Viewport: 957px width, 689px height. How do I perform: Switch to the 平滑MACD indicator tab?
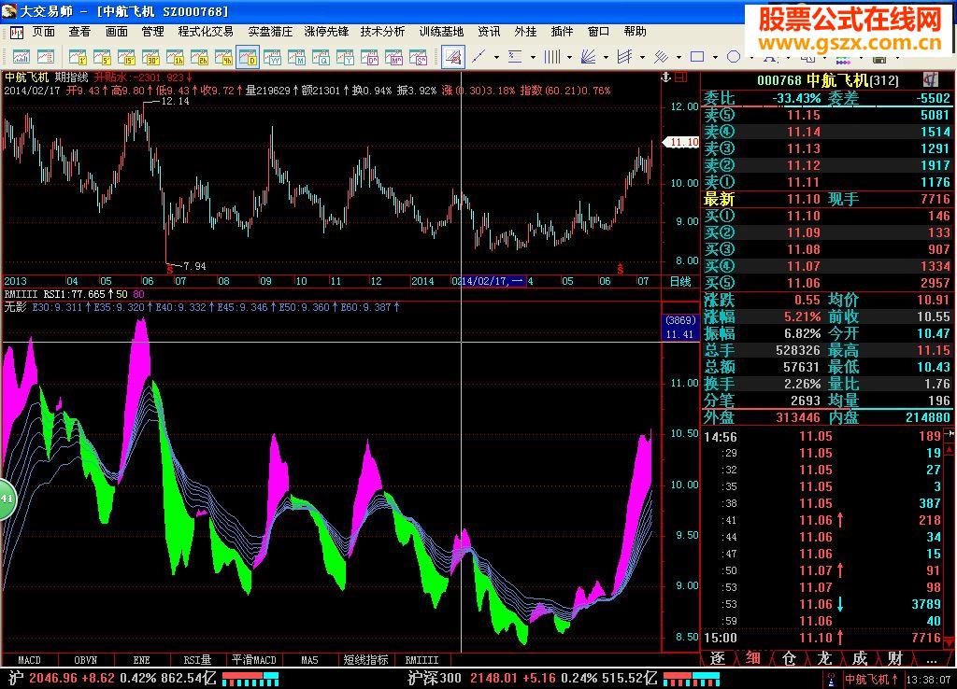[x=254, y=660]
